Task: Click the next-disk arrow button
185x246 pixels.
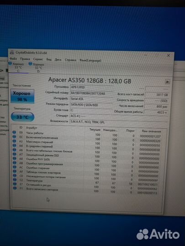Action: tap(167, 82)
